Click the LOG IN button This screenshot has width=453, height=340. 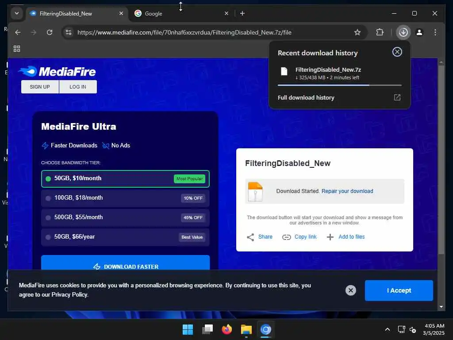tap(78, 87)
